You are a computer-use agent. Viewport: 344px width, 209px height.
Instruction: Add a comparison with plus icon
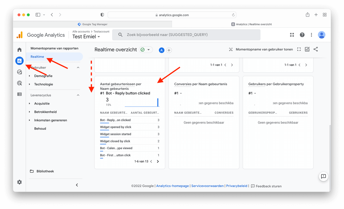point(169,50)
